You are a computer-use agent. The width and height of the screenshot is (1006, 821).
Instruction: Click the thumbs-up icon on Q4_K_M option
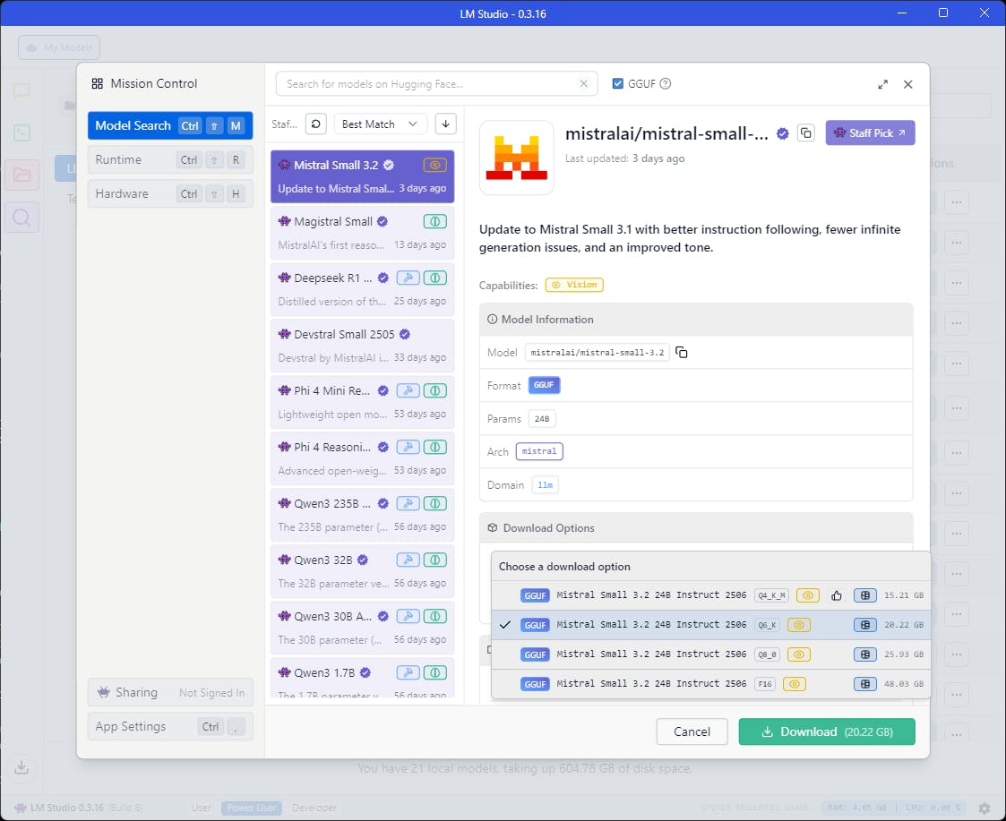coord(837,595)
